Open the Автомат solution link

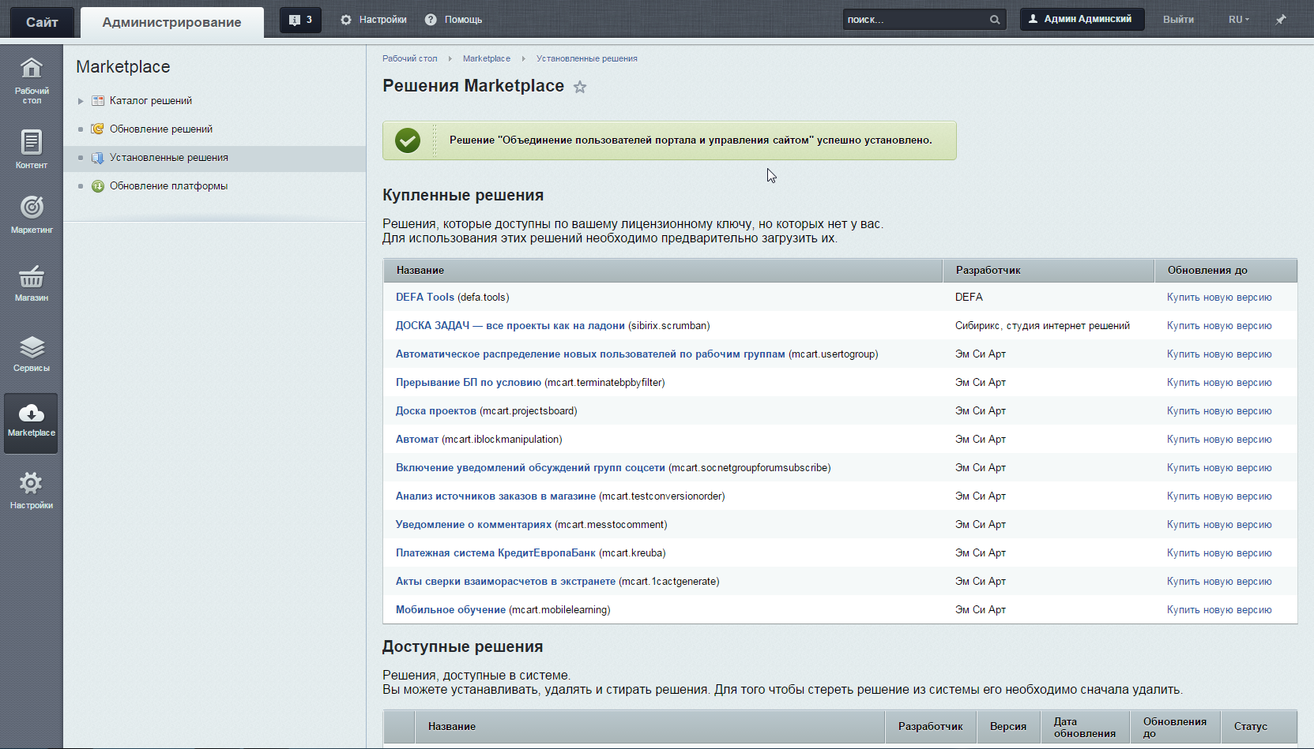(x=417, y=440)
